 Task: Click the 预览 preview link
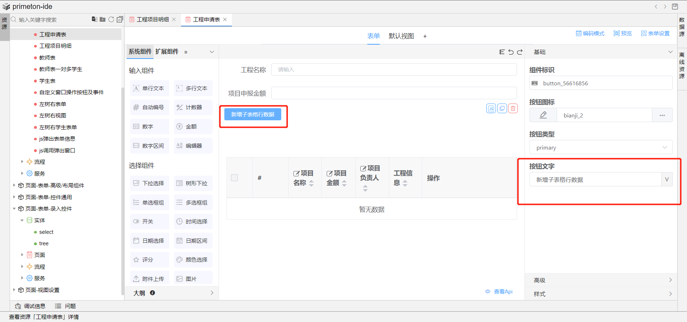click(x=623, y=34)
